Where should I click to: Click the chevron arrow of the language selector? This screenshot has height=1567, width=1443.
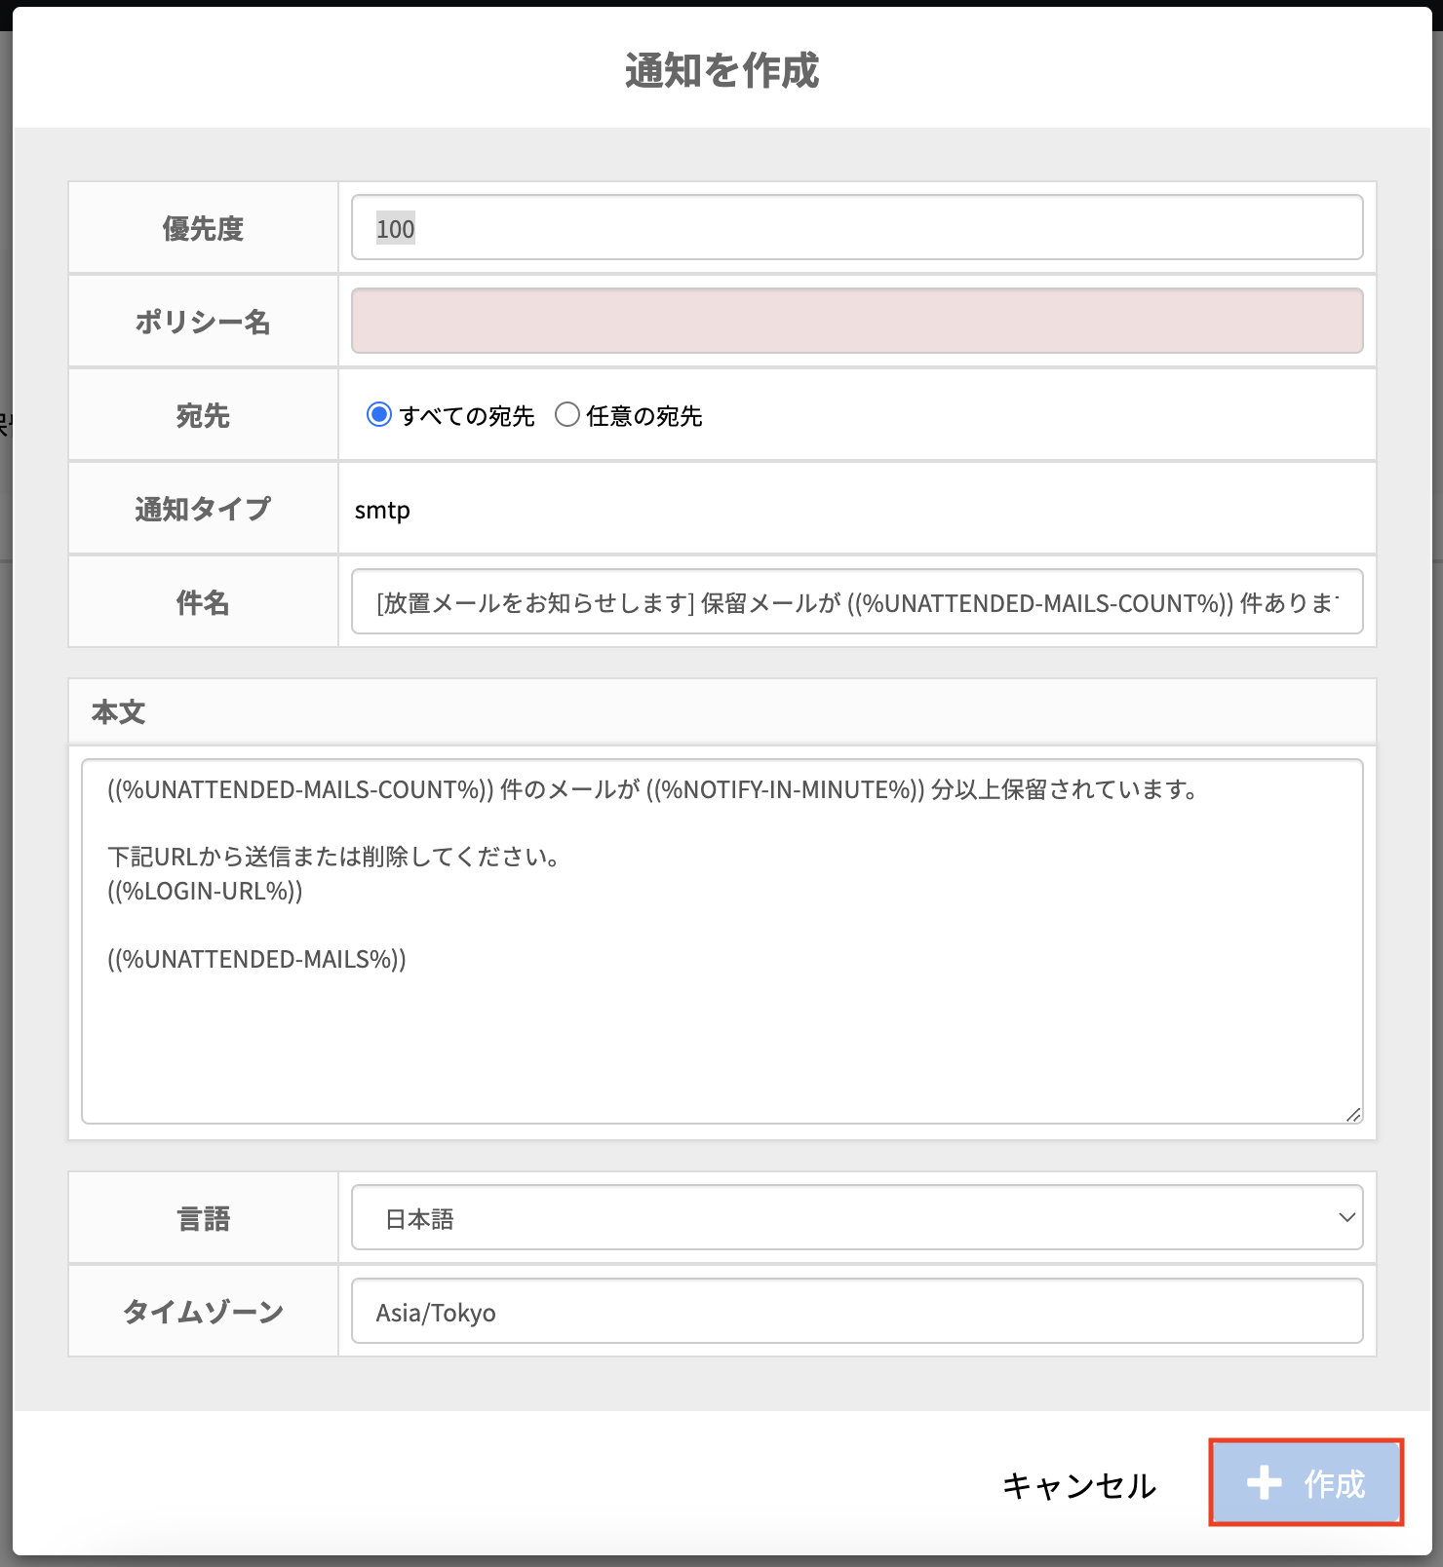[x=1346, y=1218]
